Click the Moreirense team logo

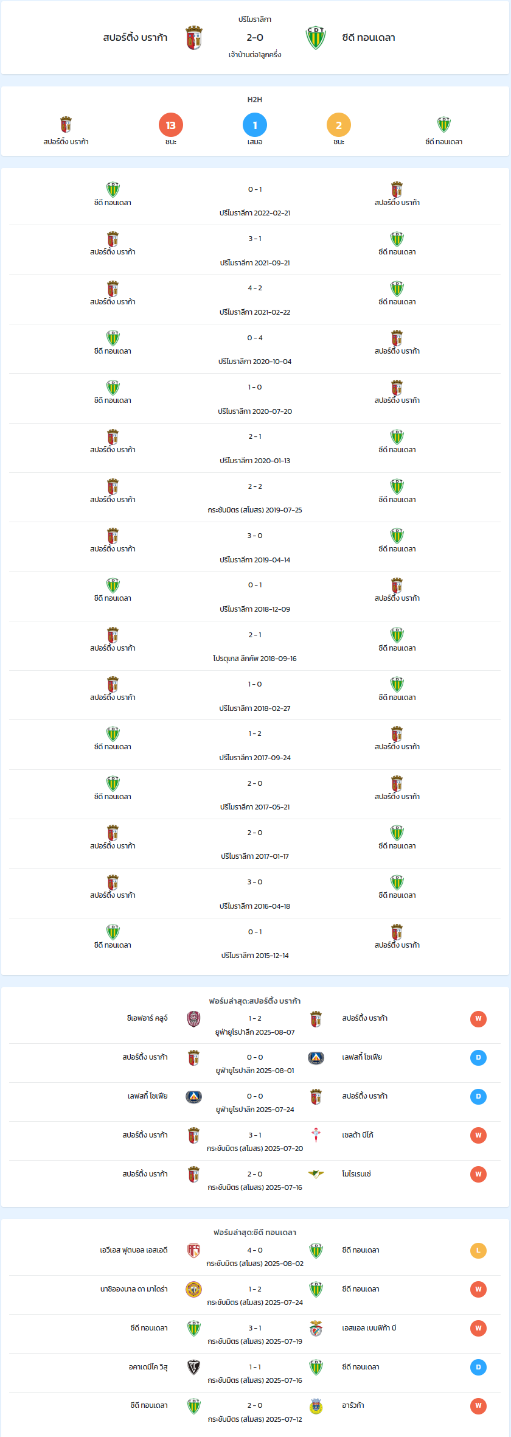pyautogui.click(x=316, y=1175)
